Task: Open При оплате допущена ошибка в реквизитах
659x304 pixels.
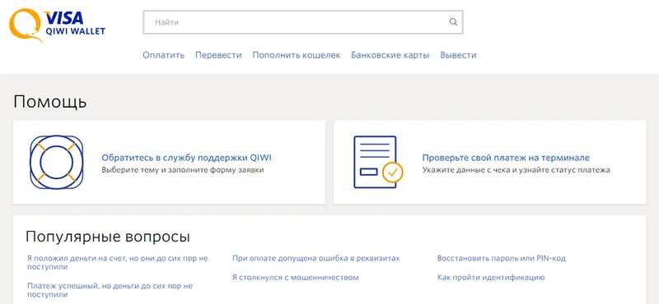Action: [x=316, y=258]
